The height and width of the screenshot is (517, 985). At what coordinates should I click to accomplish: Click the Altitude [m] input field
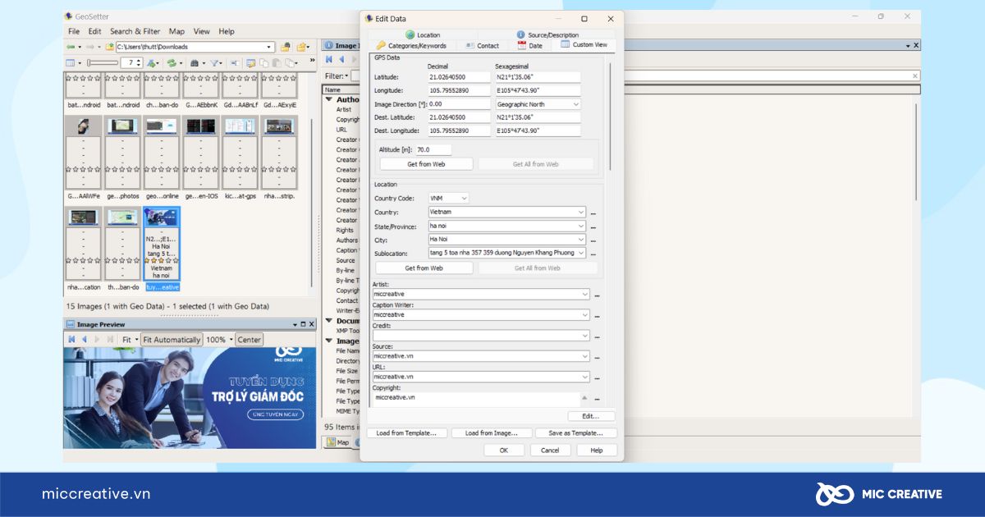coord(433,150)
